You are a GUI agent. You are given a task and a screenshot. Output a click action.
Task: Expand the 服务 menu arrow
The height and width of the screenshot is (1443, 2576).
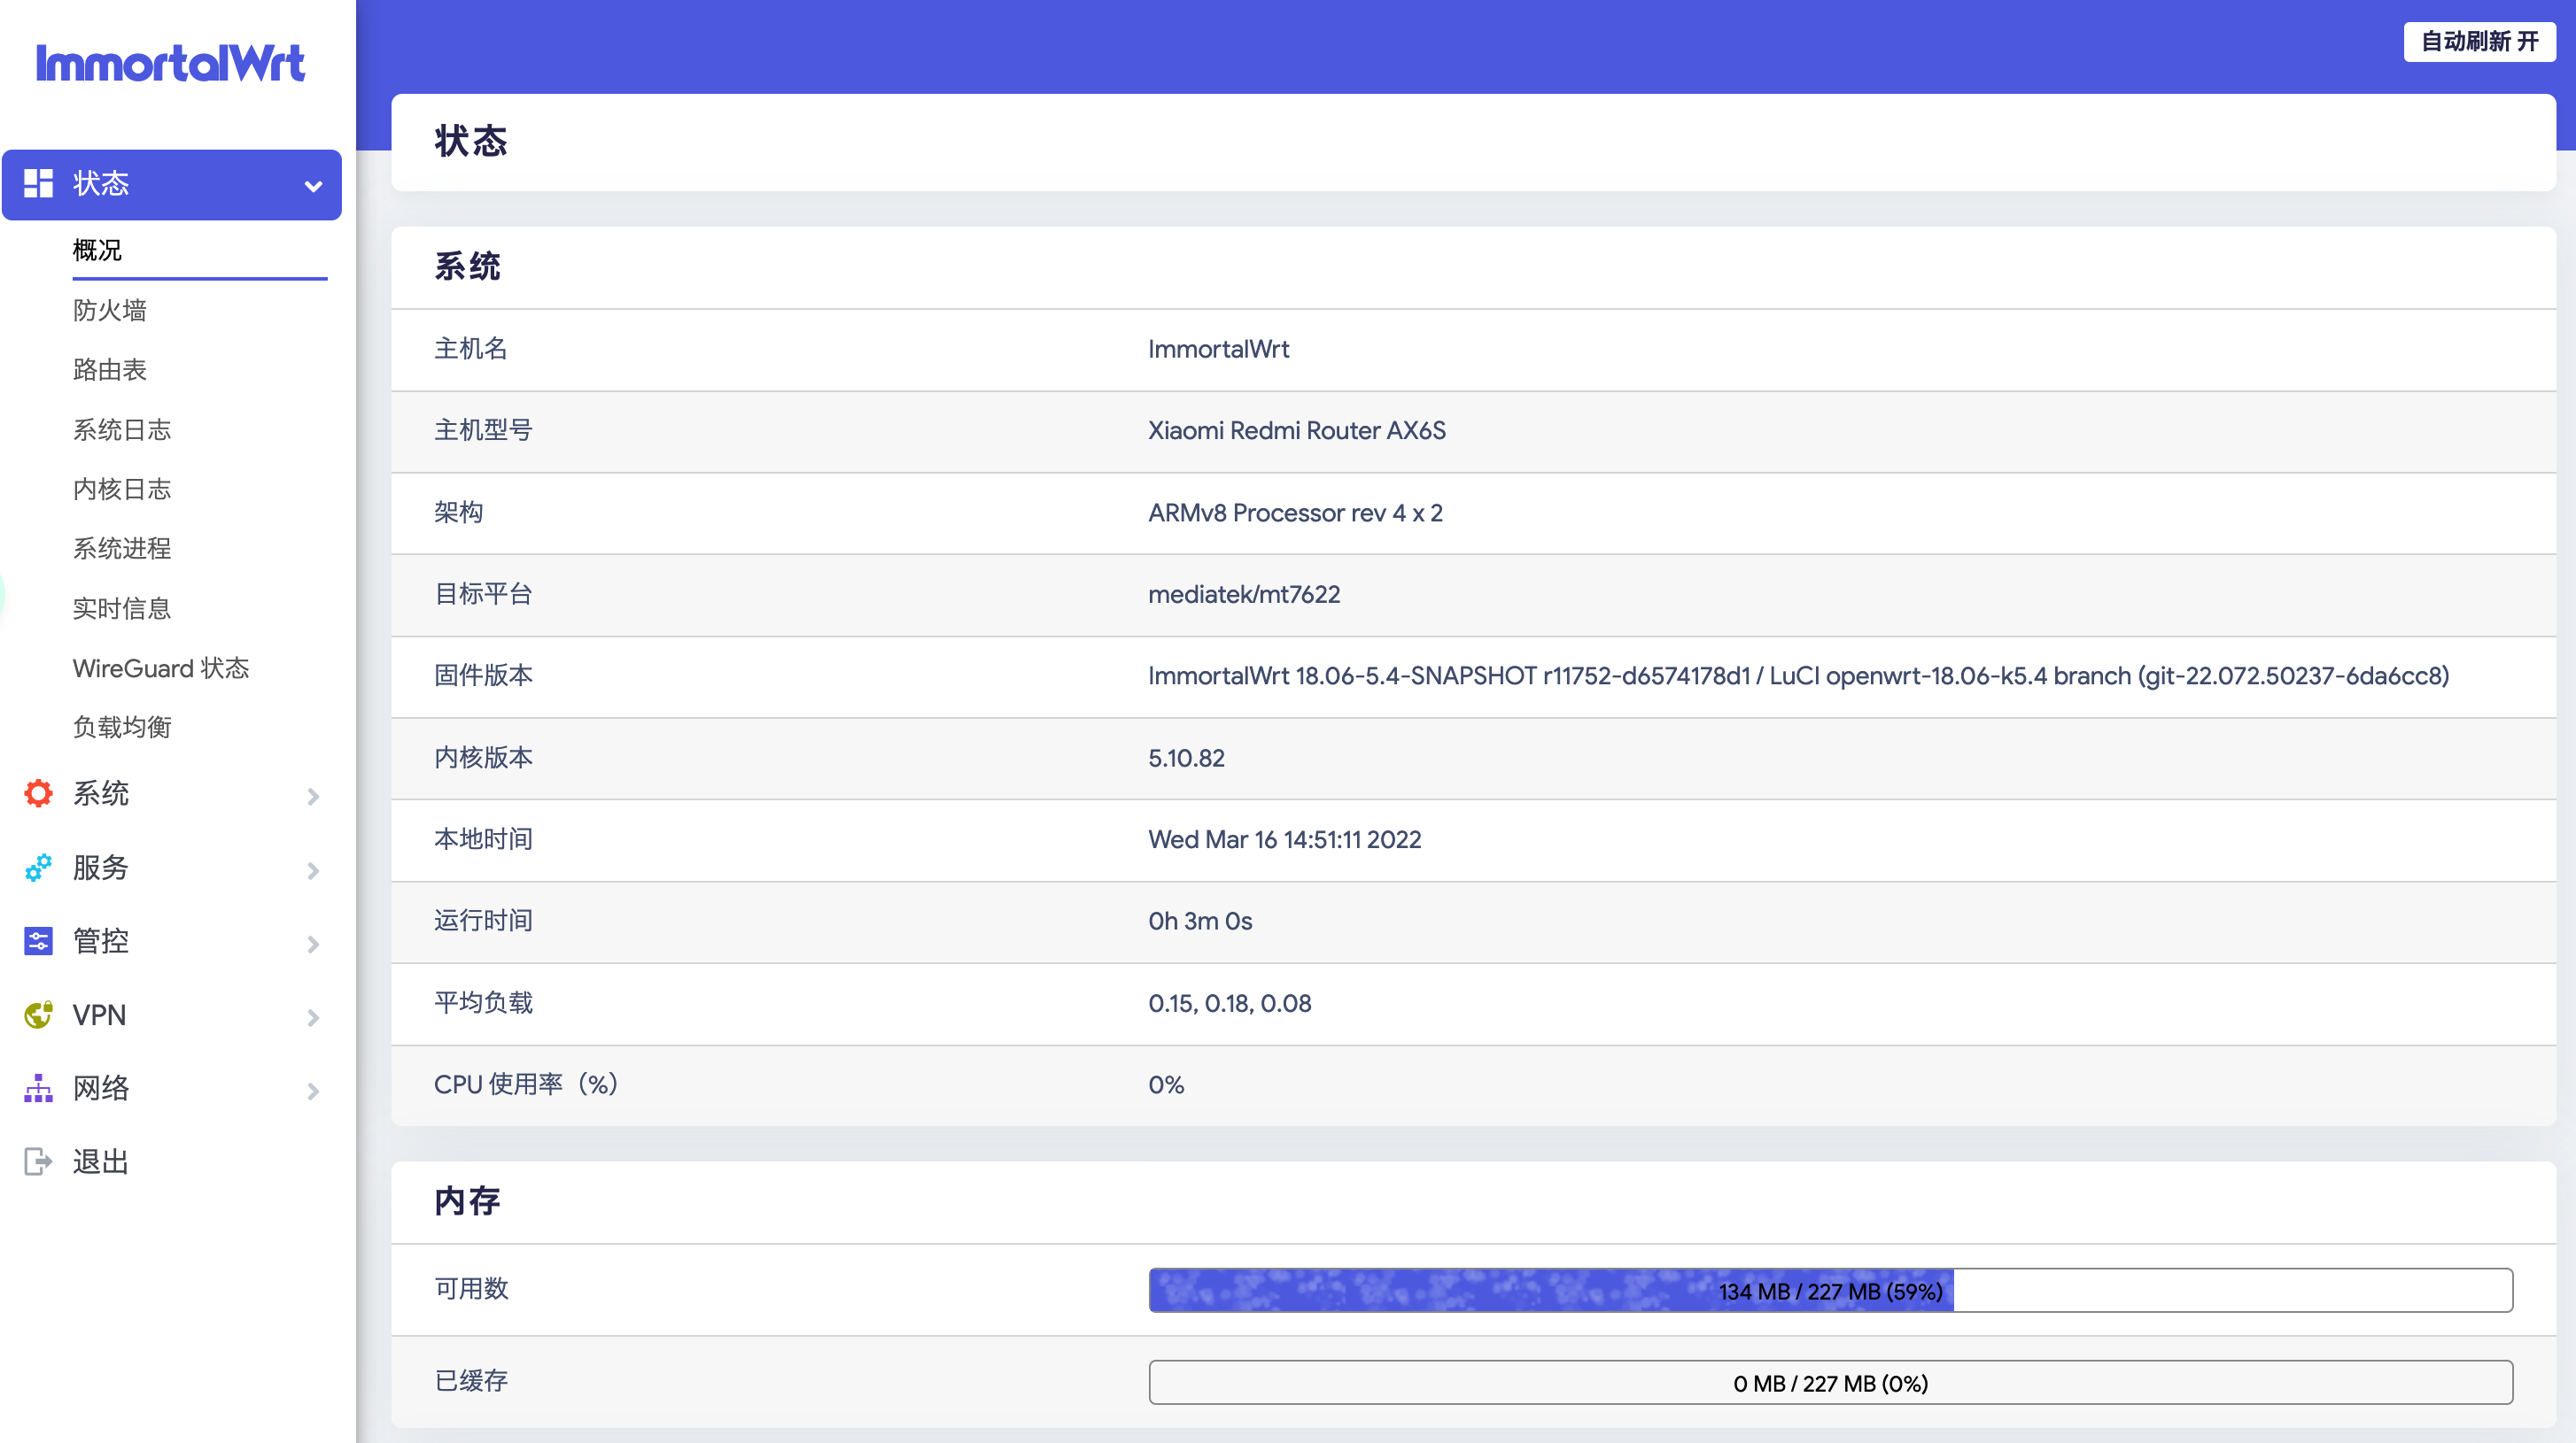coord(313,870)
